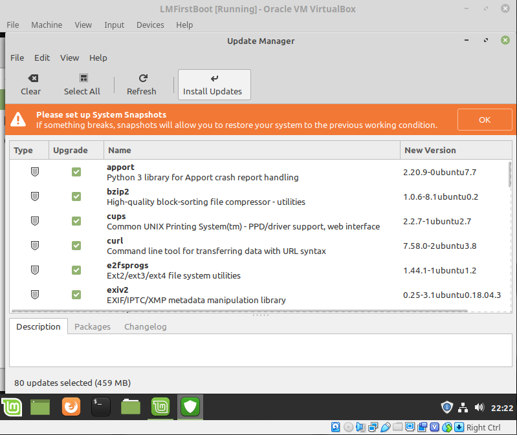Open VirtualBox Machine menu
Viewport: 517px width, 435px height.
pos(47,25)
